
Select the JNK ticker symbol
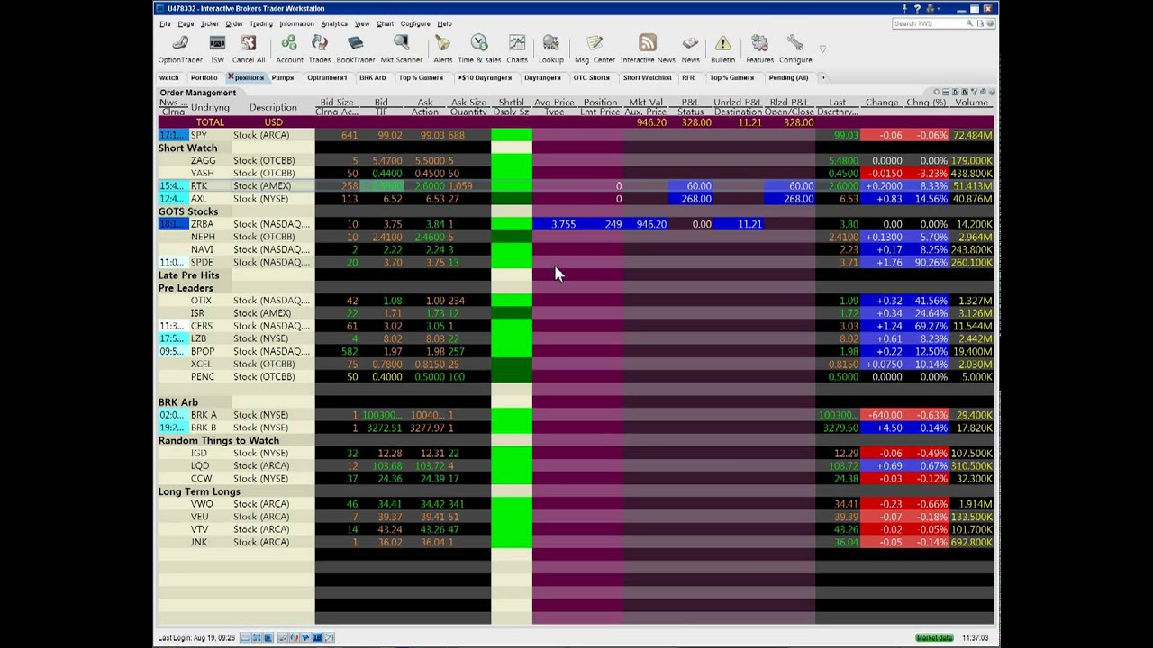pyautogui.click(x=199, y=543)
